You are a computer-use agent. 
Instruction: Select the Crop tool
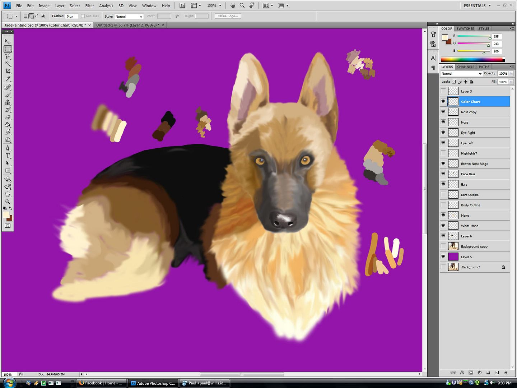pyautogui.click(x=8, y=71)
